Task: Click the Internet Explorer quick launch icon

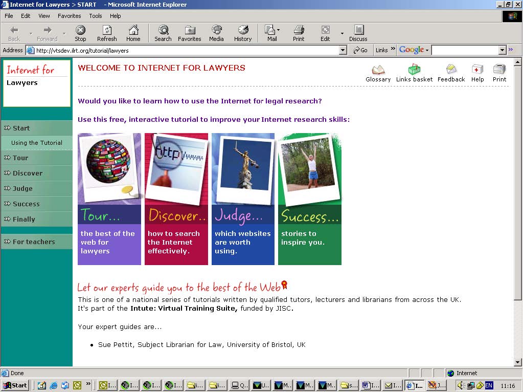Action: 53,386
